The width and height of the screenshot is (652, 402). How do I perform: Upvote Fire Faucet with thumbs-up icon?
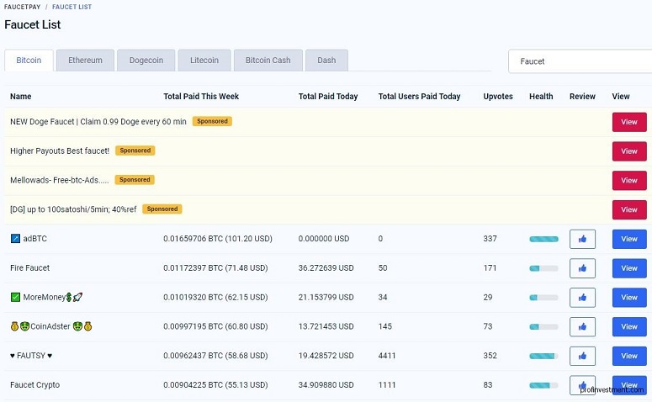coord(582,268)
